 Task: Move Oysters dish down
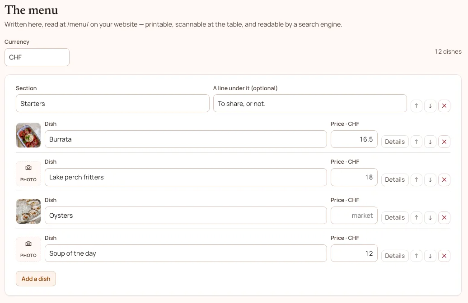click(x=430, y=218)
